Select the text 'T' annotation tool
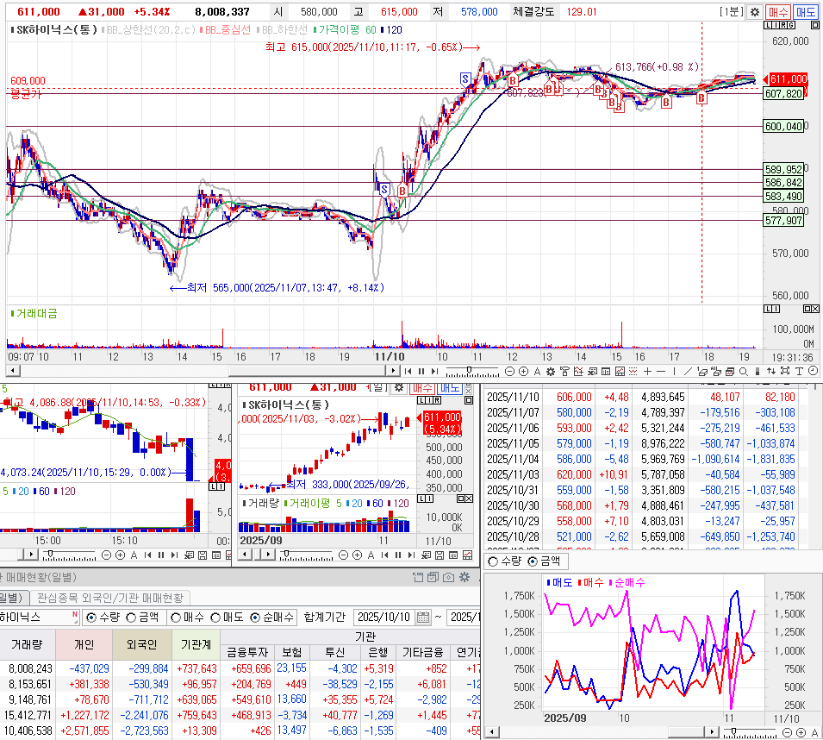 [x=799, y=372]
